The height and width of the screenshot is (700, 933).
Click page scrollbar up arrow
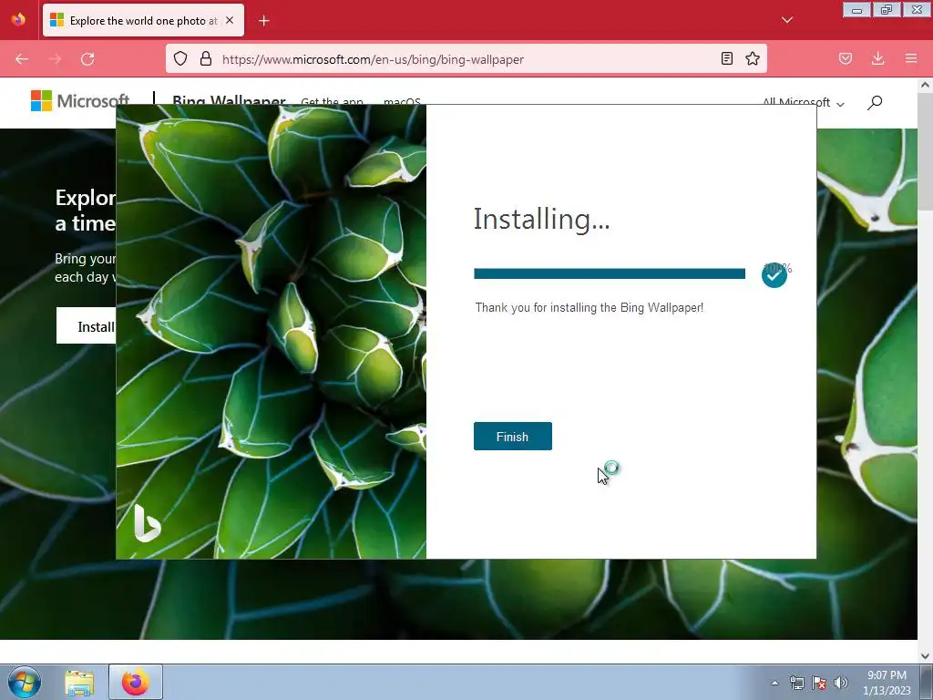pos(925,85)
